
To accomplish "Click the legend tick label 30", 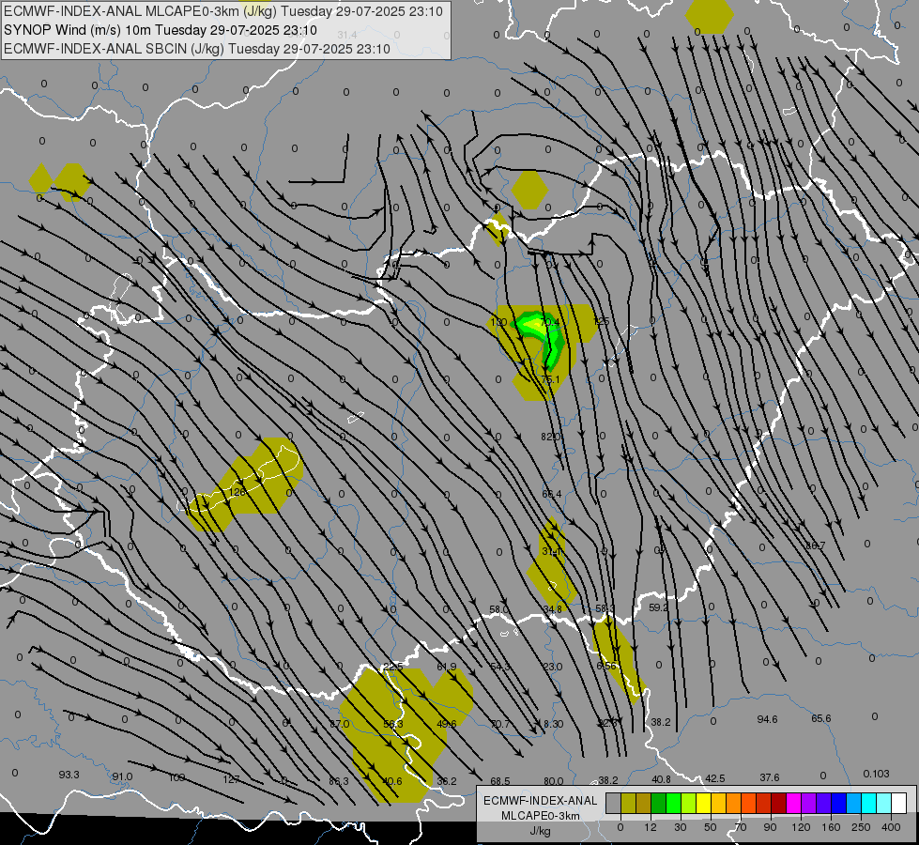I will pyautogui.click(x=680, y=827).
